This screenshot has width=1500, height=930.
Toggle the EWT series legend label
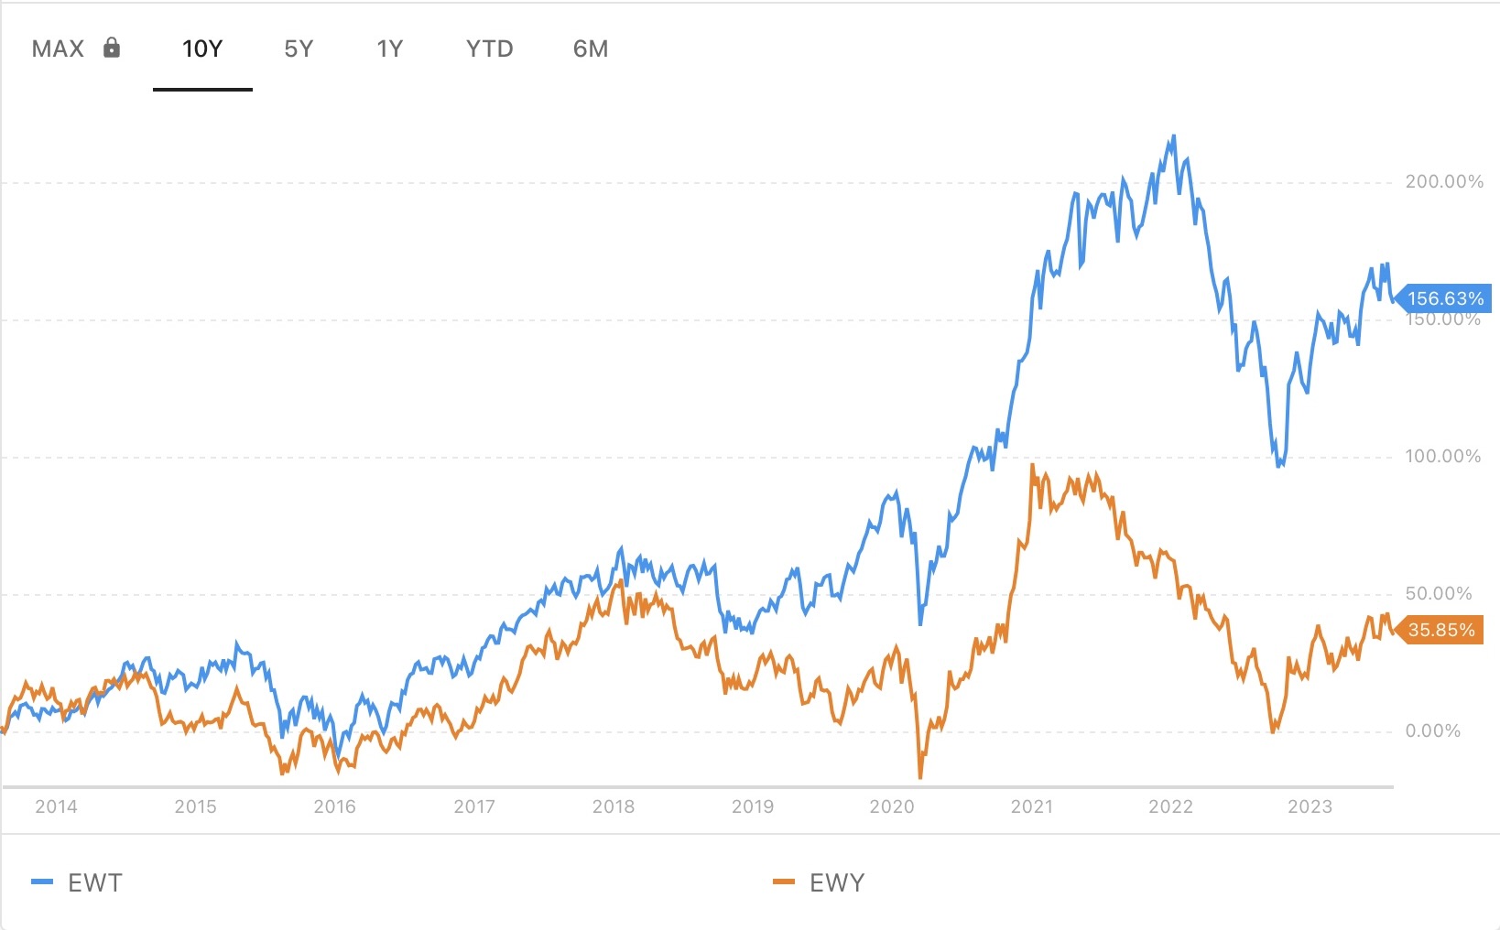tap(95, 882)
